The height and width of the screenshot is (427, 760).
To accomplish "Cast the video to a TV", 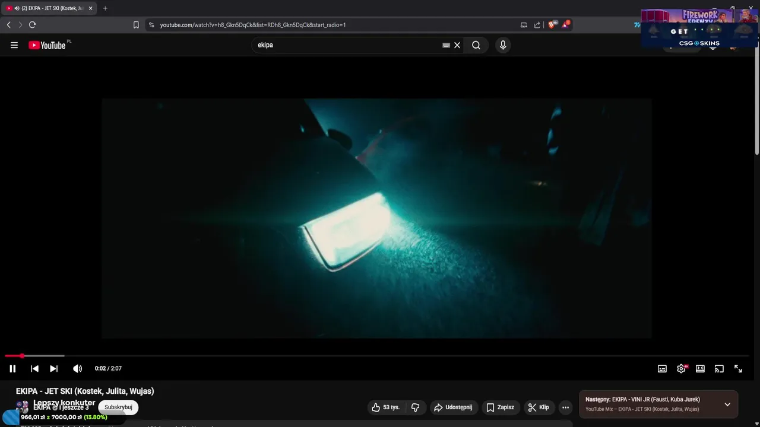I will (719, 368).
